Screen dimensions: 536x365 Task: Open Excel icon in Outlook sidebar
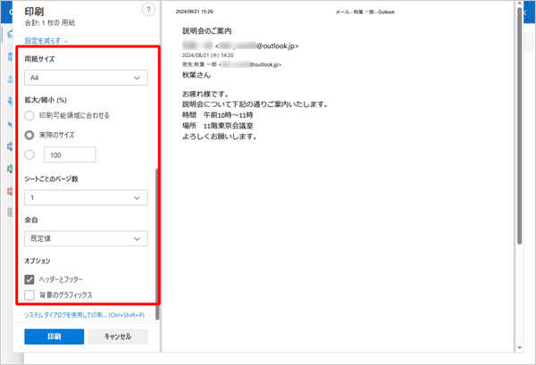(x=10, y=169)
